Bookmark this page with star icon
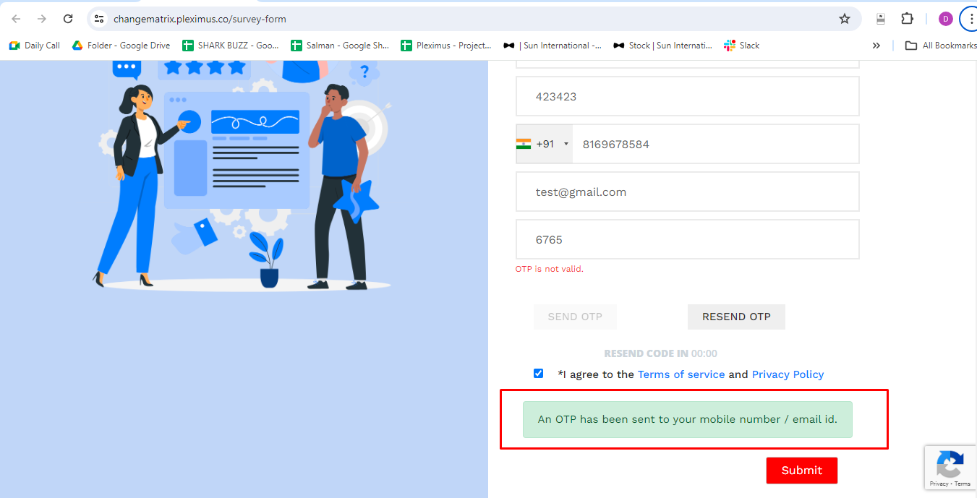This screenshot has height=498, width=977. 844,19
